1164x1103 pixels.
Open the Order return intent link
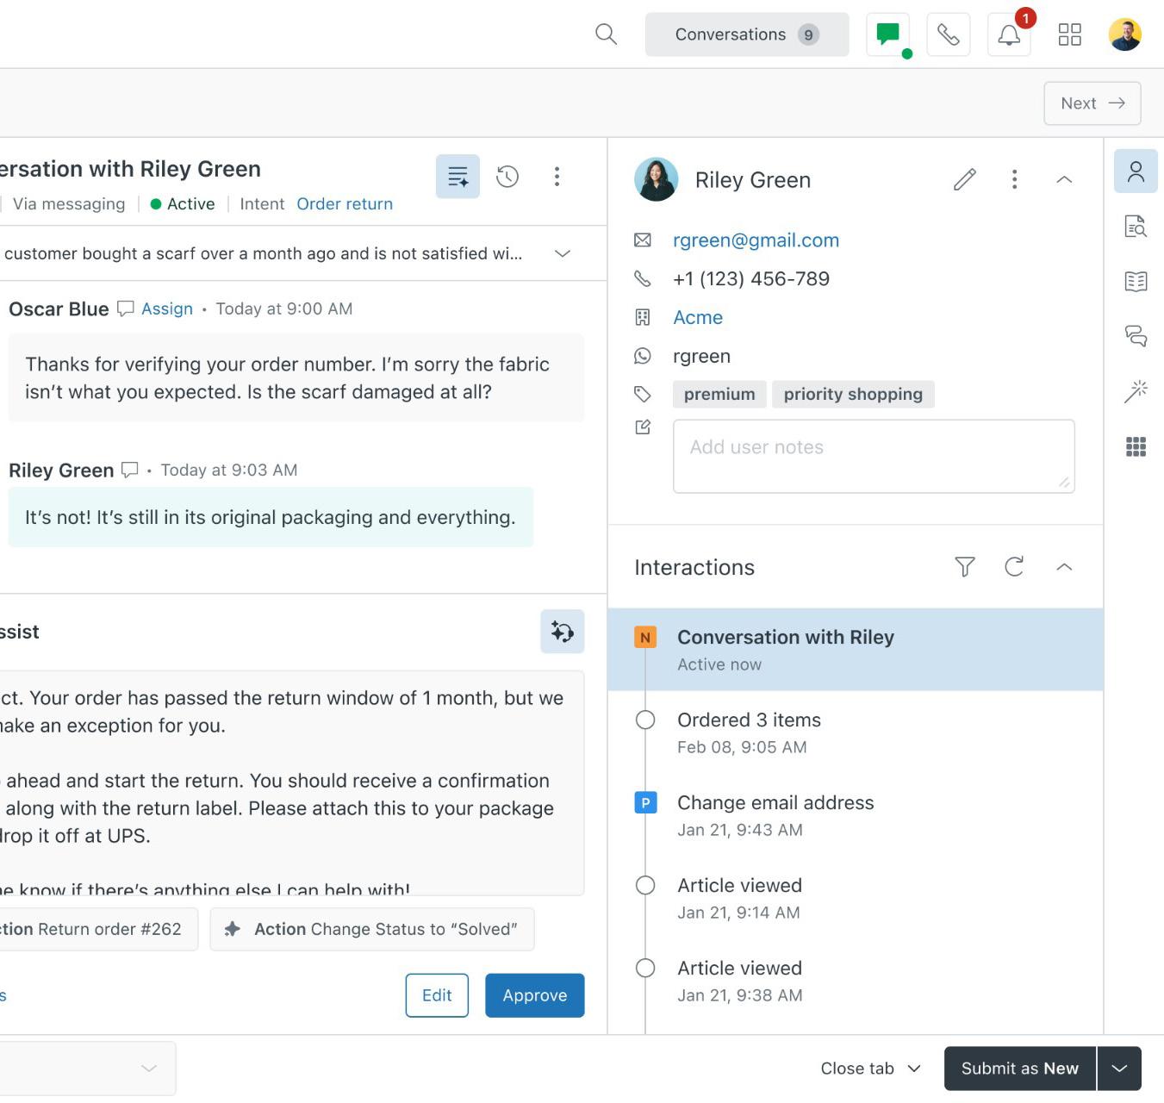click(345, 204)
